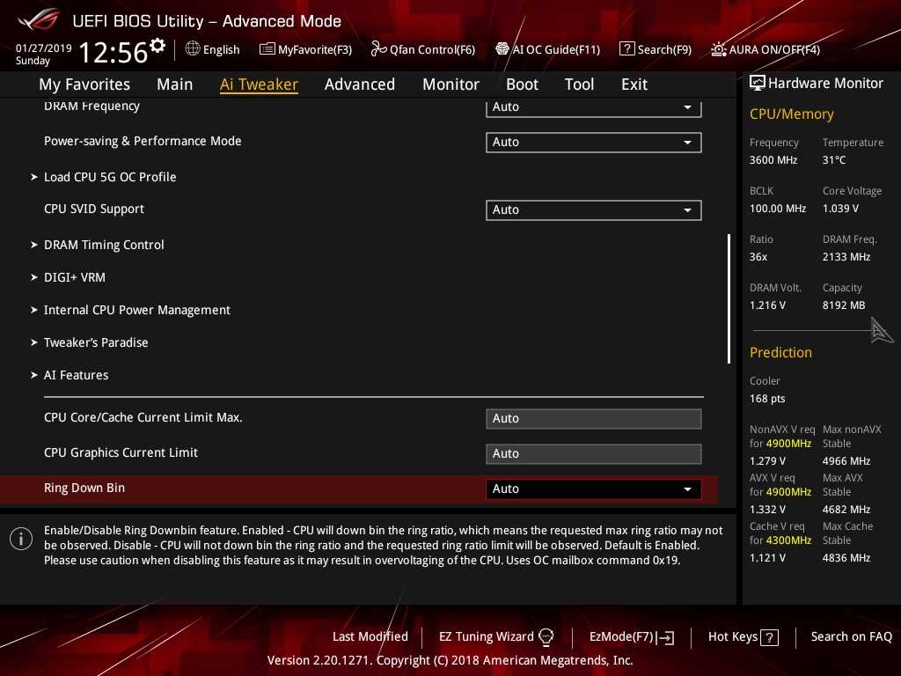The width and height of the screenshot is (901, 676).
Task: Expand DRAM Timing Control submenu
Action: point(104,245)
